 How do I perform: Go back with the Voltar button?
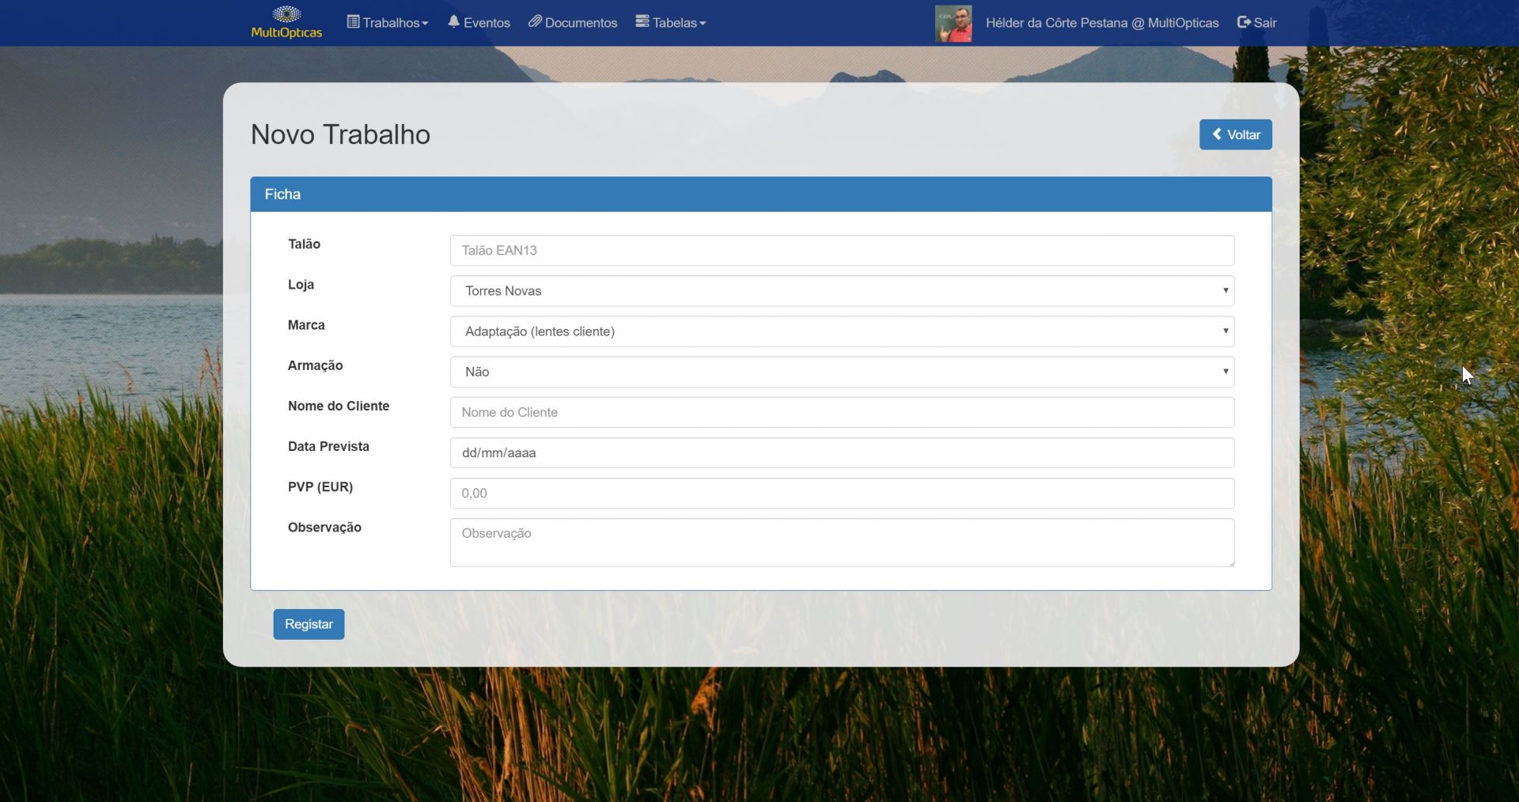[1235, 134]
